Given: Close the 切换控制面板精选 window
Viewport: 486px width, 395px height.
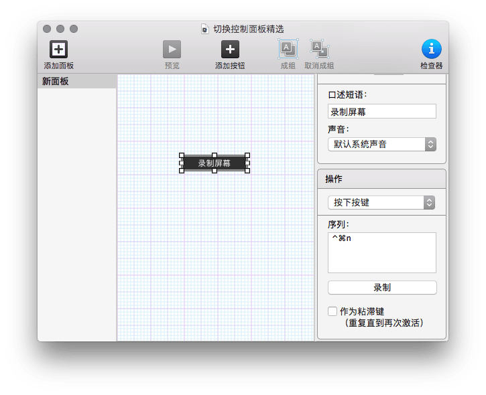Looking at the screenshot, I should coord(47,29).
